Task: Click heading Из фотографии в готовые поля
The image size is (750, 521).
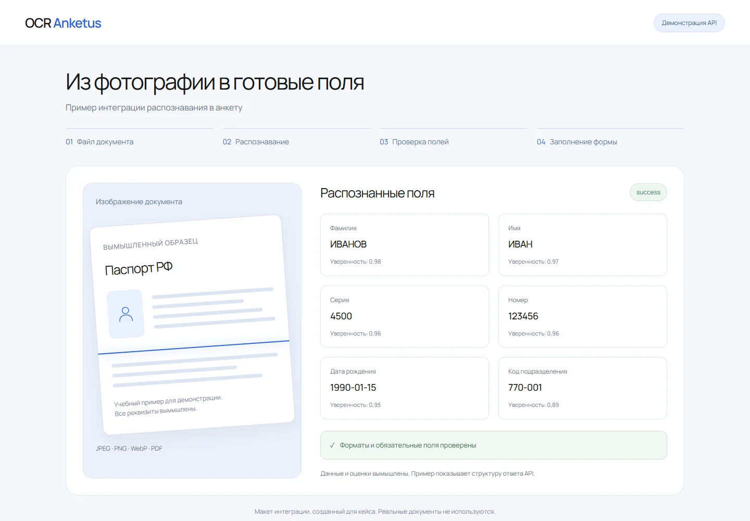Action: tap(215, 82)
